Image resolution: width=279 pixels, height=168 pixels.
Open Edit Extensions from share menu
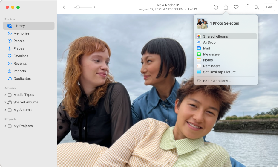(217, 81)
